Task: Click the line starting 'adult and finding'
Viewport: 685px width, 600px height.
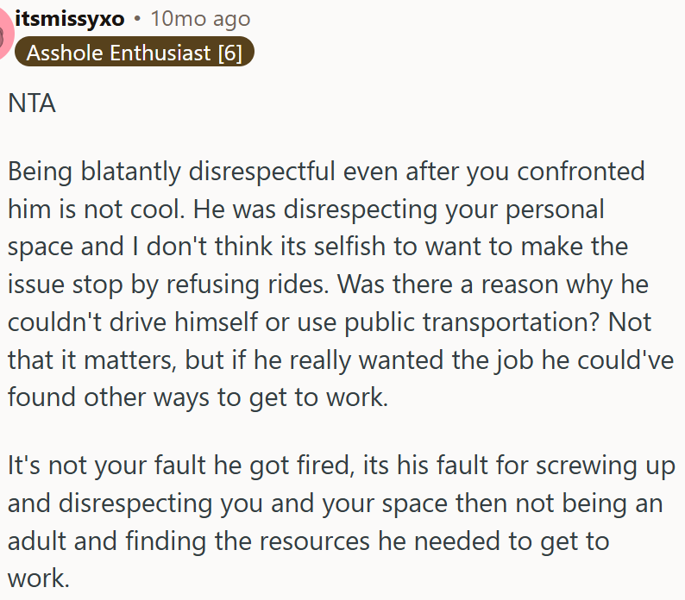Action: (308, 541)
